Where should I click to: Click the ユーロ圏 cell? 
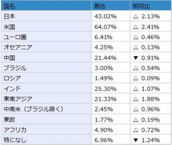[x=16, y=37]
